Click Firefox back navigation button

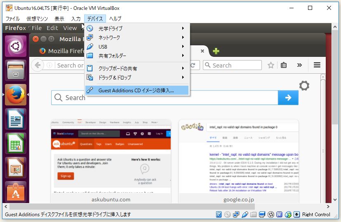click(x=38, y=65)
